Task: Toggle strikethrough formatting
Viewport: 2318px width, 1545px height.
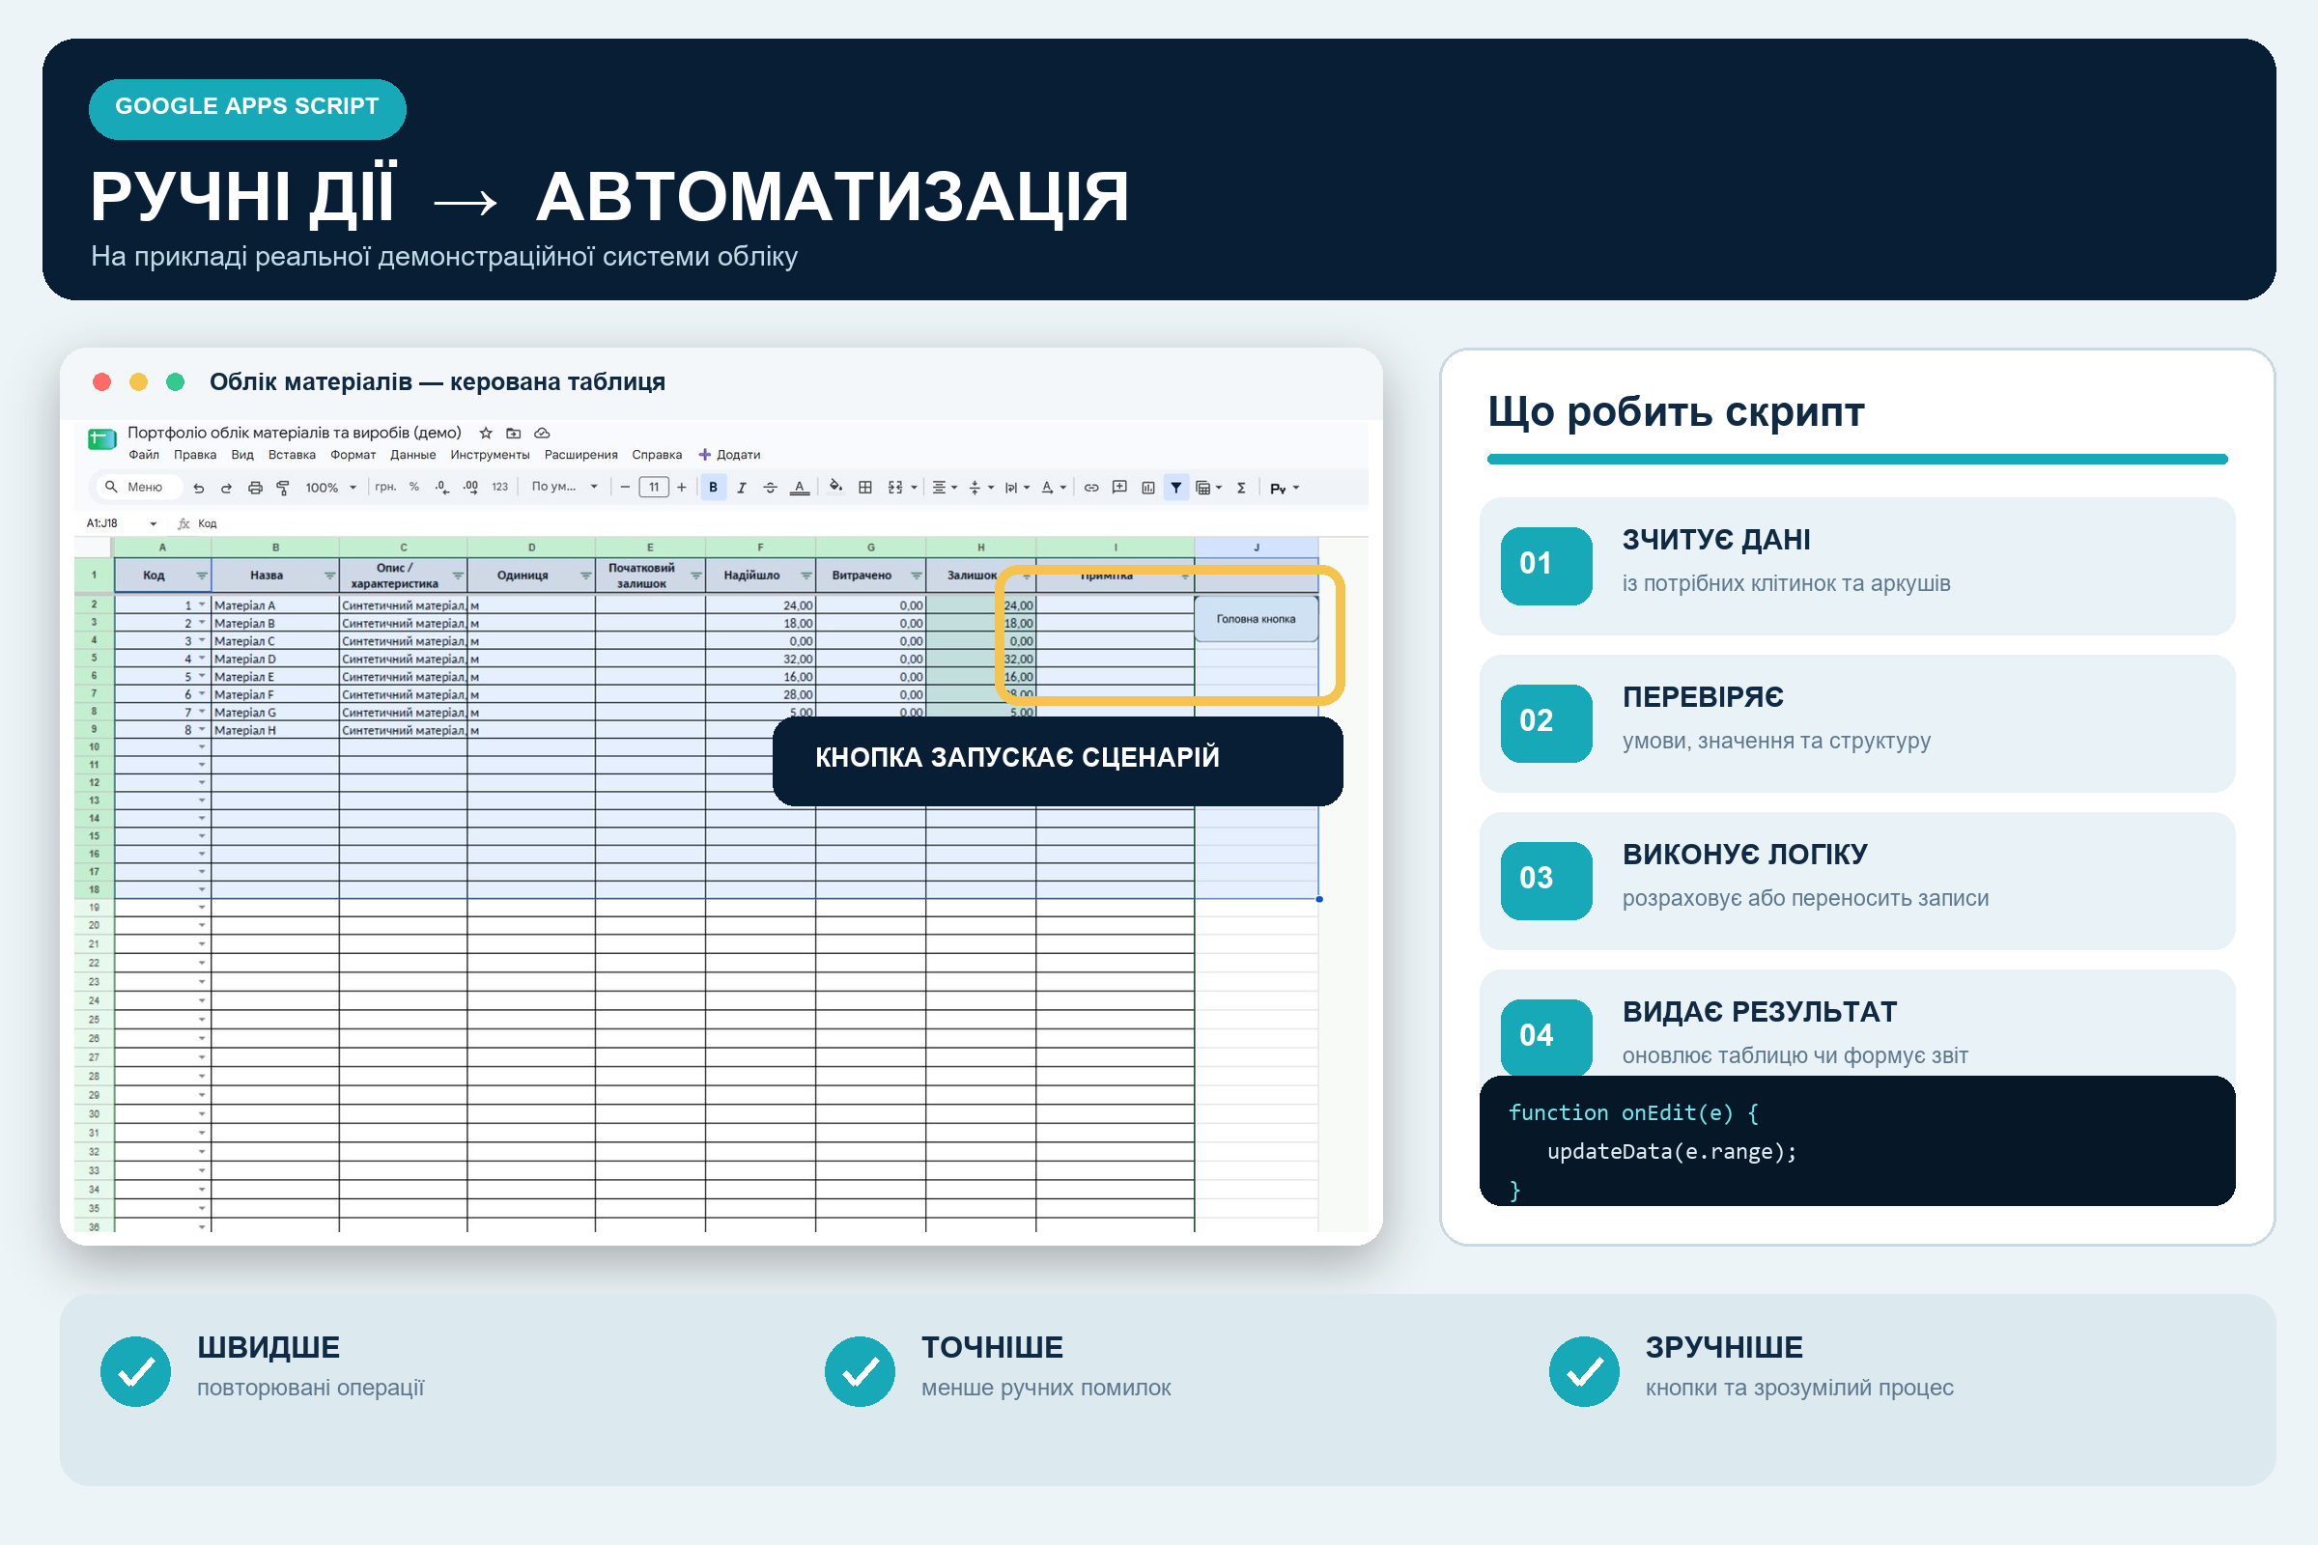Action: coord(771,487)
